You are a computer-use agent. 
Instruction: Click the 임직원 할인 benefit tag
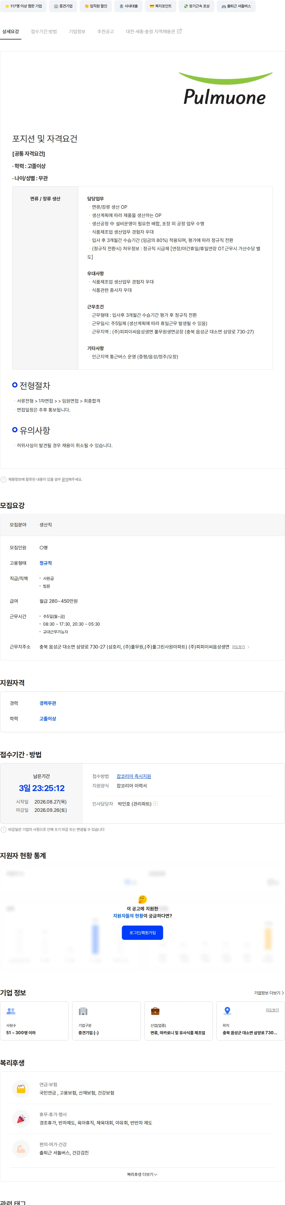96,6
